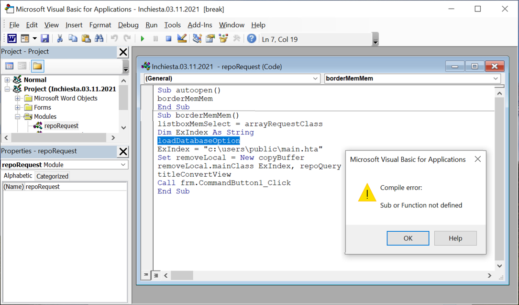Open the Insert object dropdown arrow
This screenshot has height=305, width=519.
coord(34,39)
